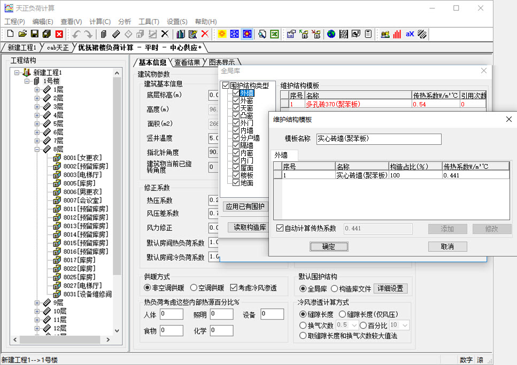Click the add floor toolbar icon

(116, 34)
